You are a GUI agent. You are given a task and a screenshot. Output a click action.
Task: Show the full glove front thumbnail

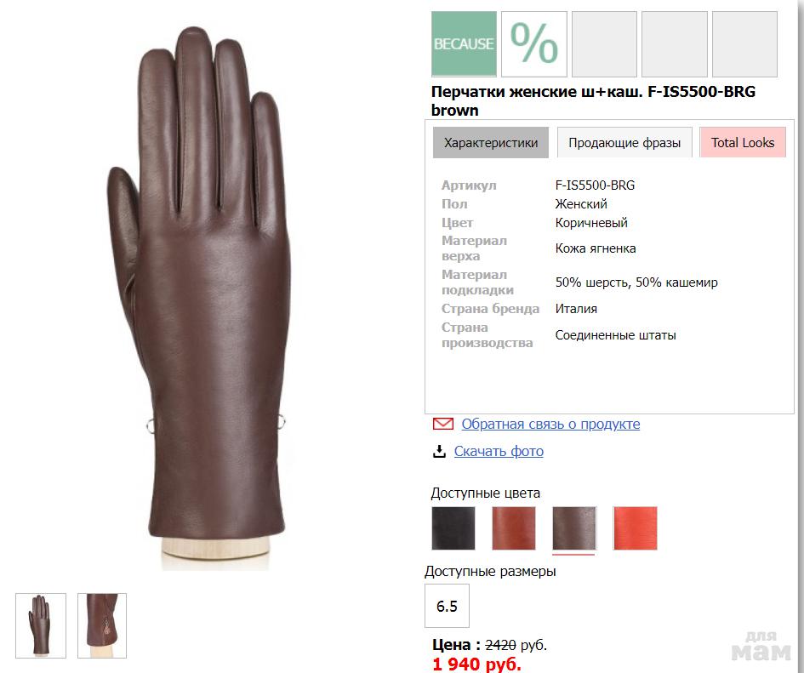[41, 625]
